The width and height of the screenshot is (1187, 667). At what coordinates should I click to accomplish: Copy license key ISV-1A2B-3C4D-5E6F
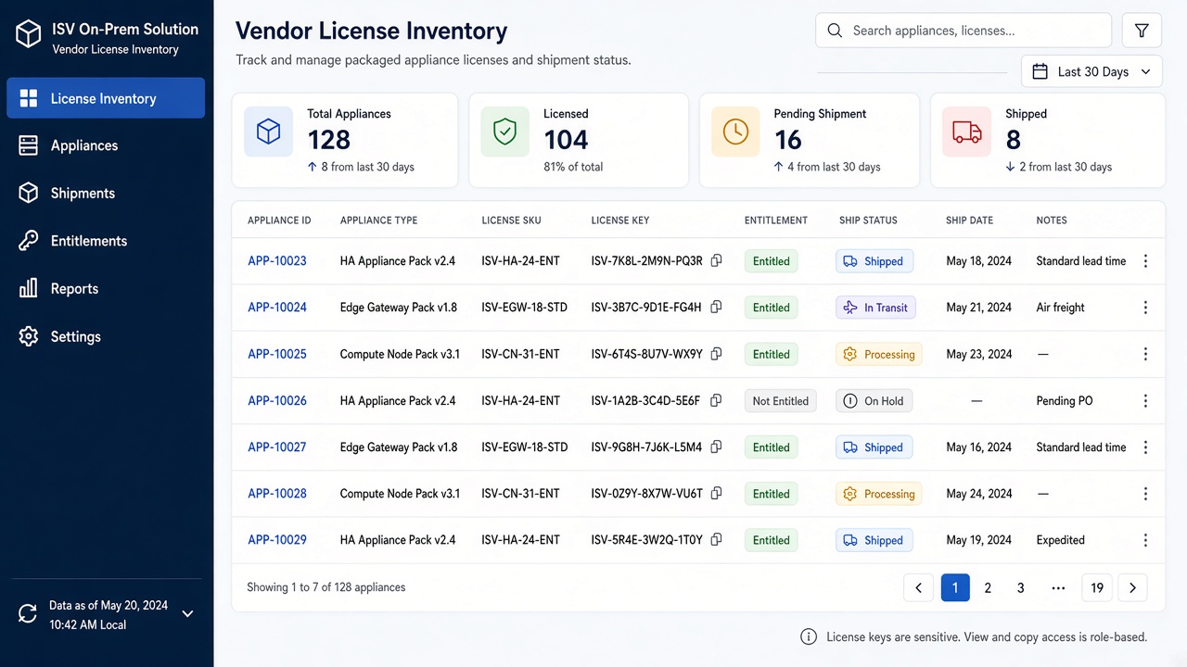coord(716,401)
